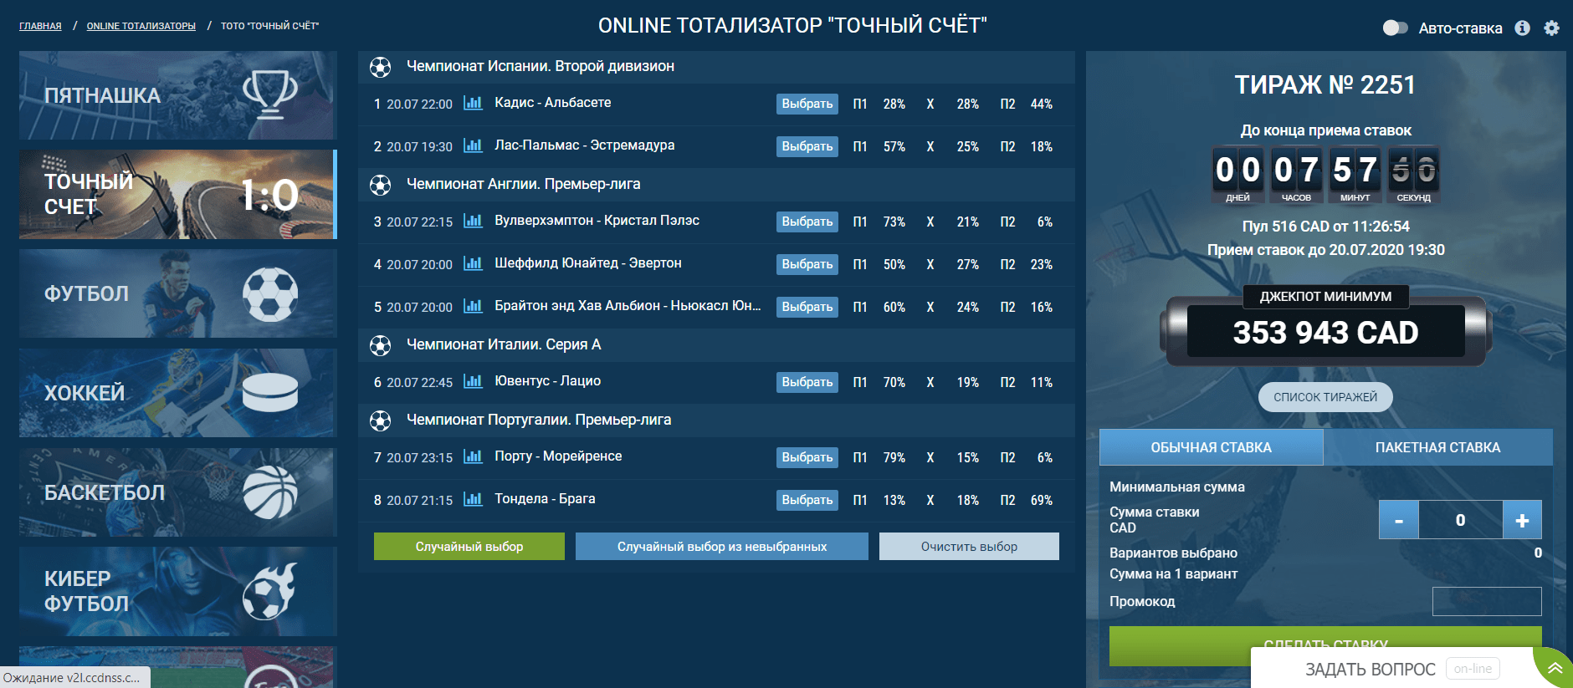
Task: Switch to ПАКЕТНАЯ СТАВКА tab
Action: [x=1437, y=447]
